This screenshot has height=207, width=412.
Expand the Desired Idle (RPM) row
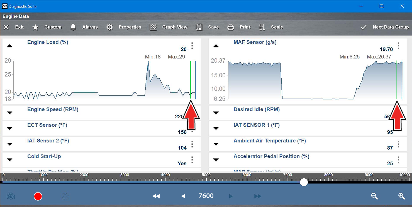click(x=216, y=113)
